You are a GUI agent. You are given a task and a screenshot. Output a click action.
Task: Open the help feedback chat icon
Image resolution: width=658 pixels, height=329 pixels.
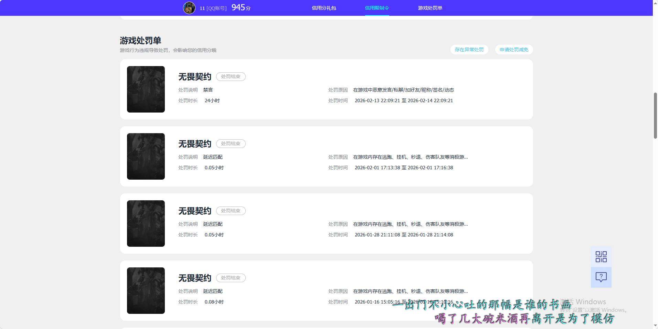601,277
